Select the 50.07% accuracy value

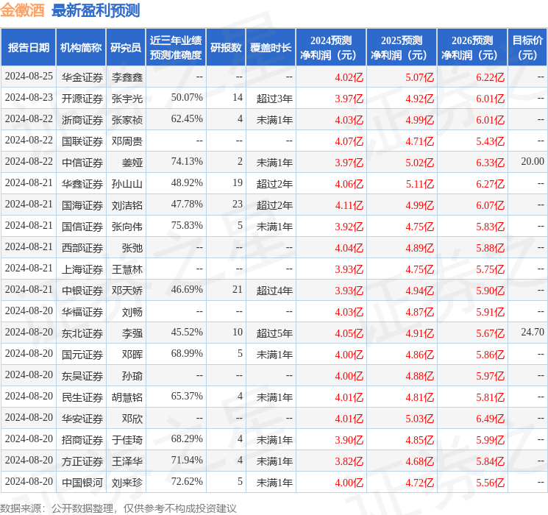187,98
